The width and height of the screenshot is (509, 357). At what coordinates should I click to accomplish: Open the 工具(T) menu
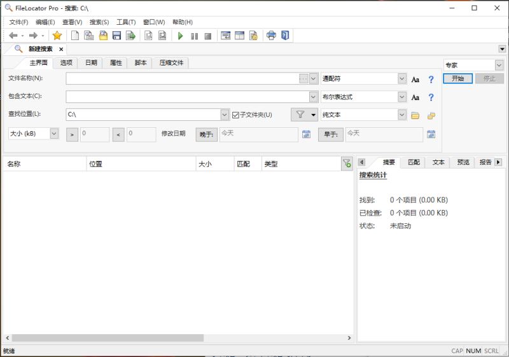(x=126, y=22)
